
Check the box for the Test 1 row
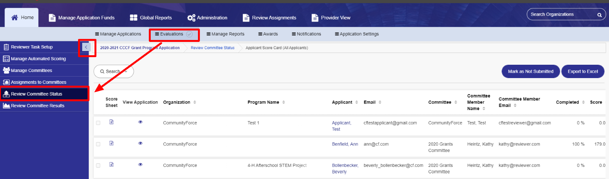point(98,123)
